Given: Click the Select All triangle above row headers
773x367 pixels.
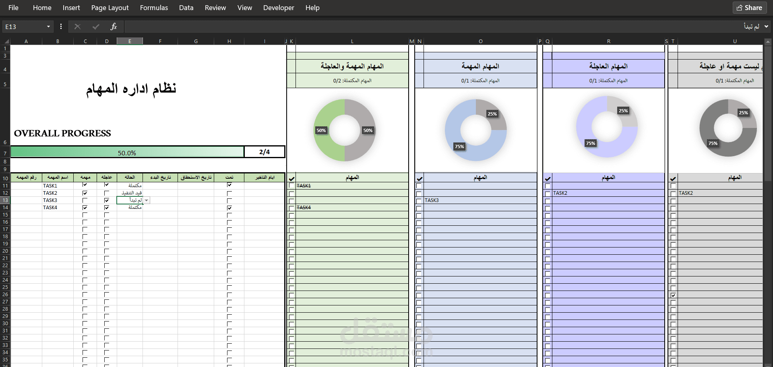Looking at the screenshot, I should pos(6,41).
